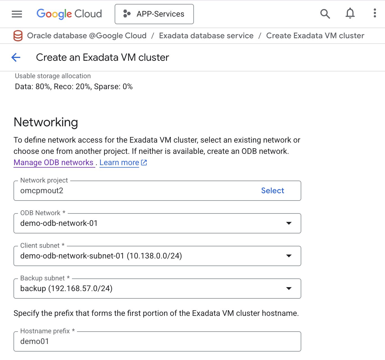Open the more options three-dot menu
Screen dimensions: 385x360
click(375, 13)
